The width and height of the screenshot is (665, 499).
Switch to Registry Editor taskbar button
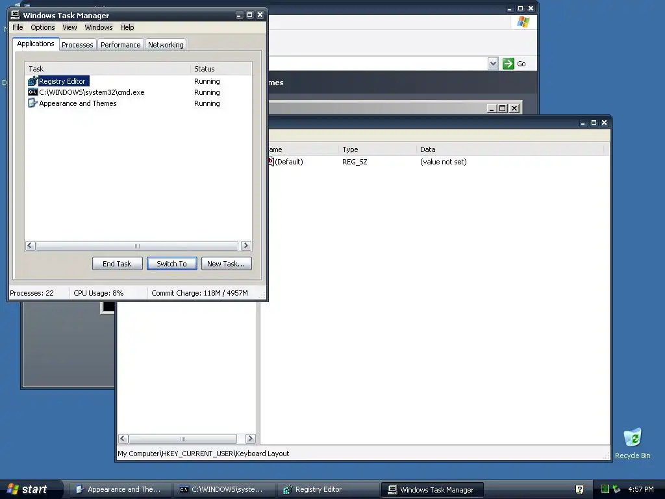pyautogui.click(x=328, y=489)
